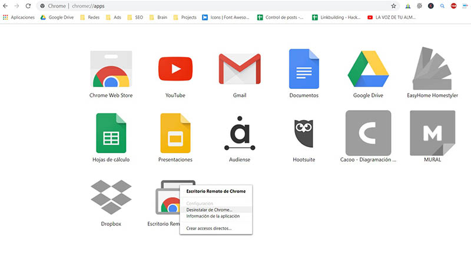This screenshot has height=263, width=471.
Task: Select Escritorio Remoto de Chrome menu header
Action: tap(216, 191)
